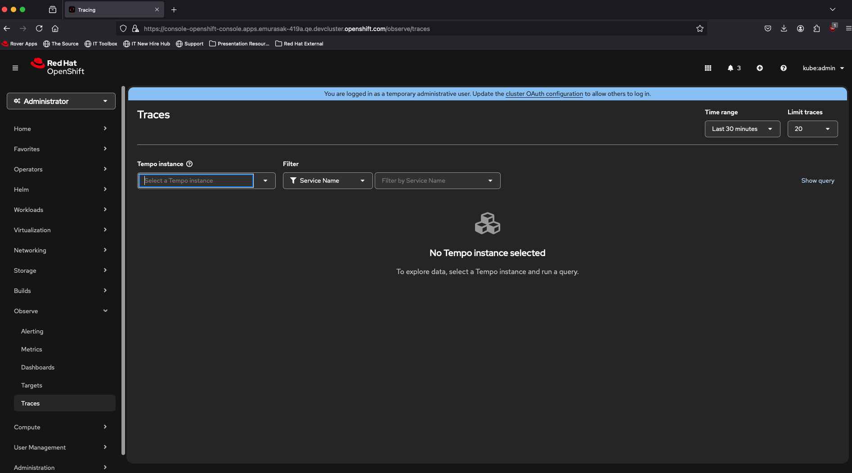This screenshot has height=473, width=852.
Task: Open the Rover Apps bookmark
Action: pos(20,44)
